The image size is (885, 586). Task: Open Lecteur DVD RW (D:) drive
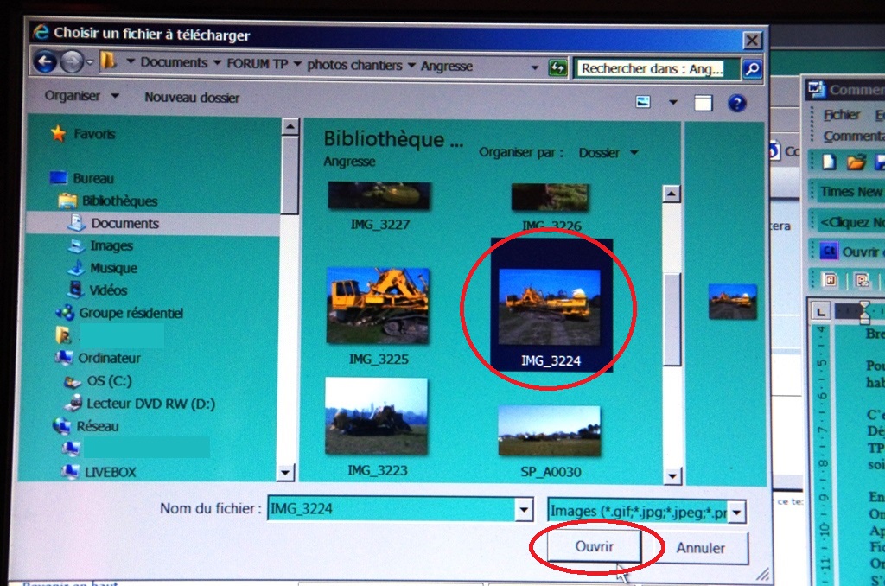(x=140, y=404)
